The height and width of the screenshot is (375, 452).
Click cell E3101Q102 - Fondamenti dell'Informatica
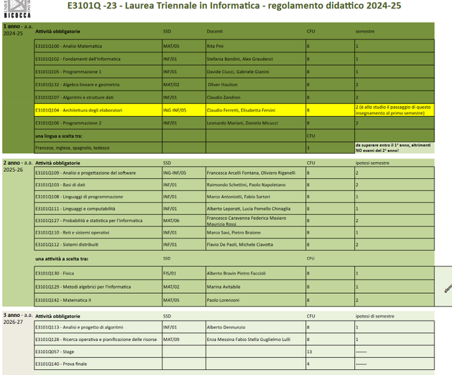coord(98,59)
